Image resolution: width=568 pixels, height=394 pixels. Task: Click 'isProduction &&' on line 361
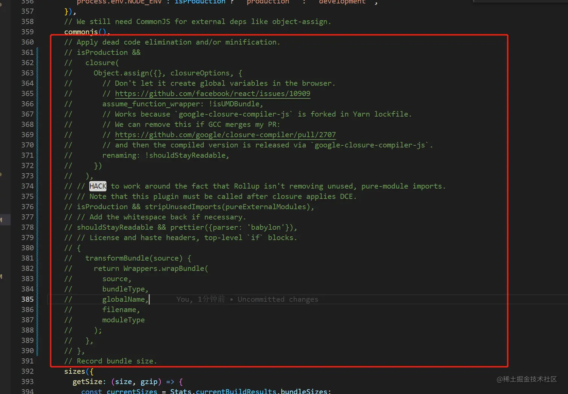(x=109, y=53)
